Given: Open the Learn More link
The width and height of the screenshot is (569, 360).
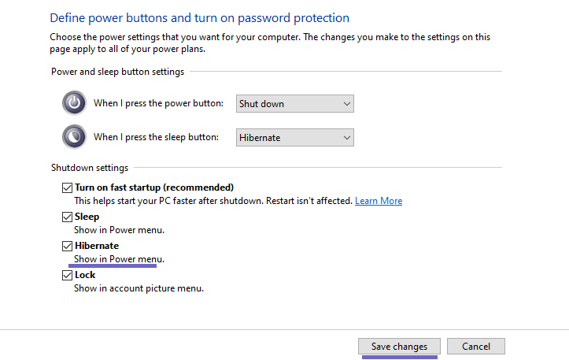Looking at the screenshot, I should tap(379, 201).
